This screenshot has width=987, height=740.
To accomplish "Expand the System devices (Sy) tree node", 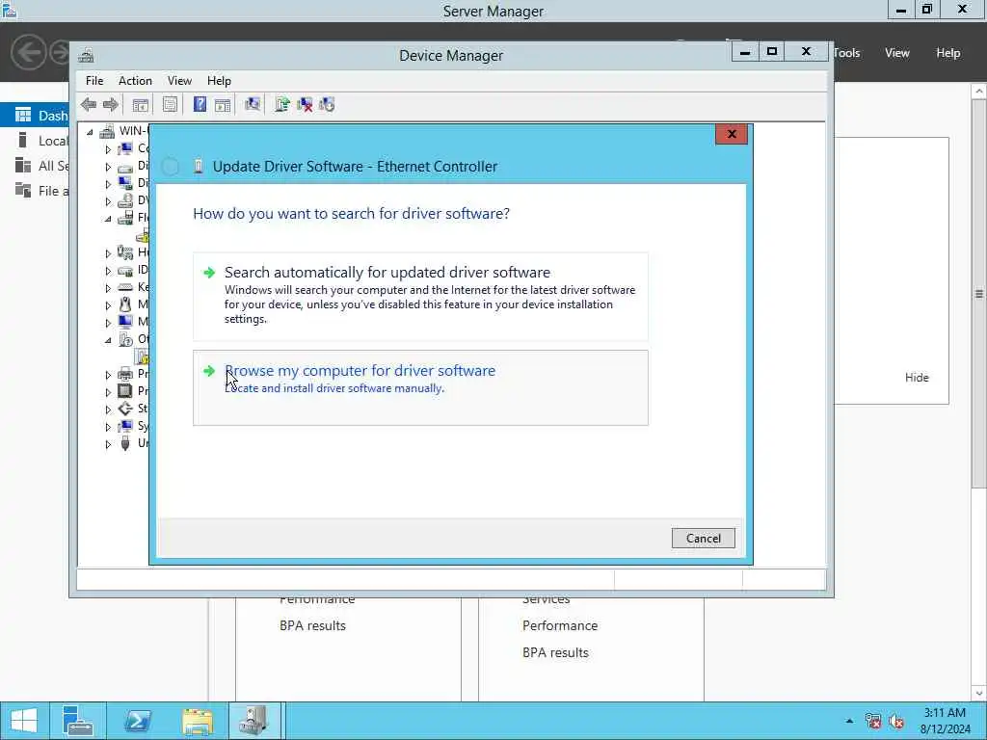I will [x=108, y=427].
